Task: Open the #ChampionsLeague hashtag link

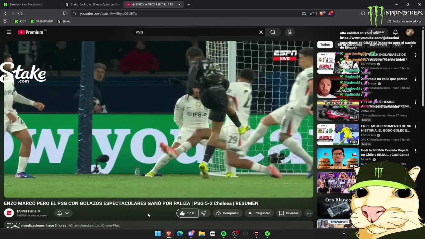Action: coord(84,225)
